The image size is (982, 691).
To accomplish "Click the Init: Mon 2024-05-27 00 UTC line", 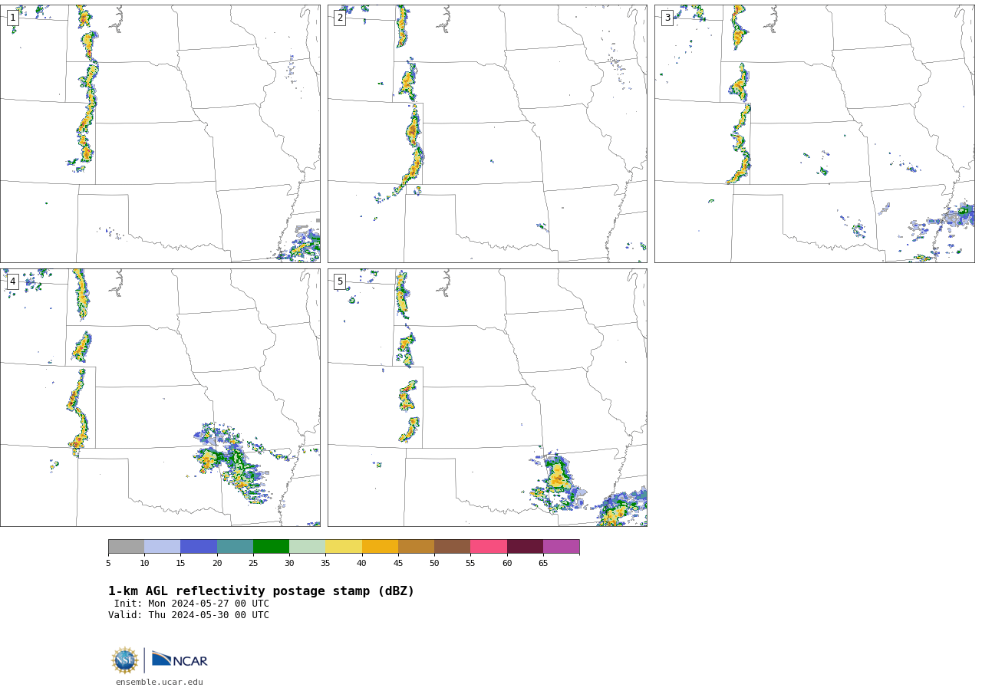I will [x=192, y=604].
